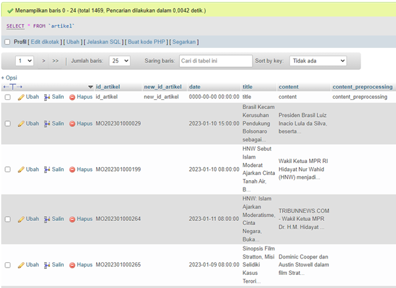The height and width of the screenshot is (288, 396).
Task: Open the Jelaskan SQL link
Action: click(105, 42)
